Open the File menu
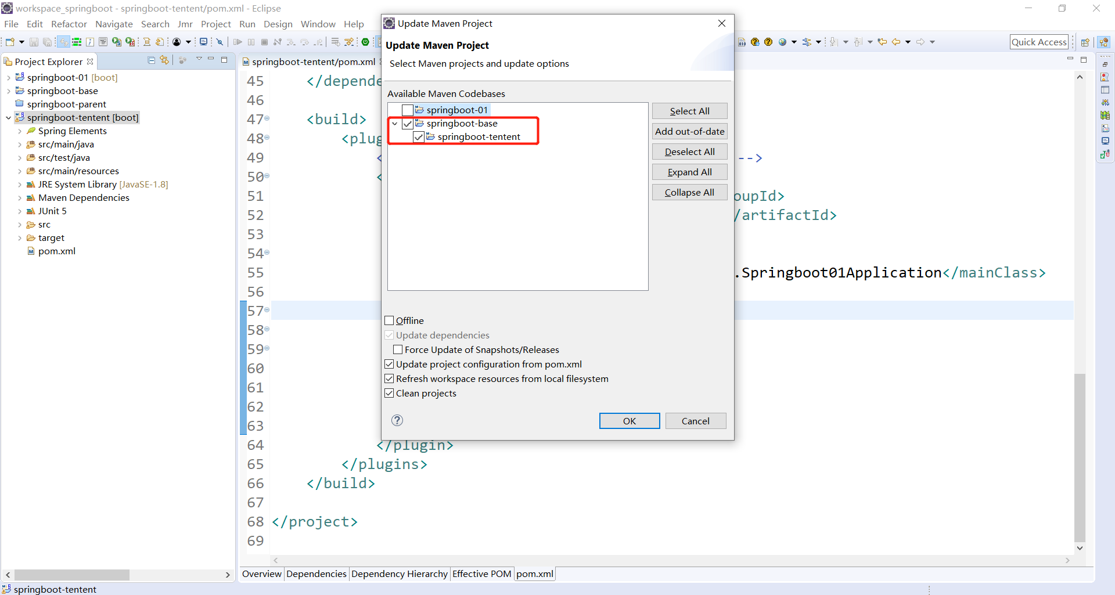Viewport: 1115px width, 595px height. pyautogui.click(x=12, y=24)
